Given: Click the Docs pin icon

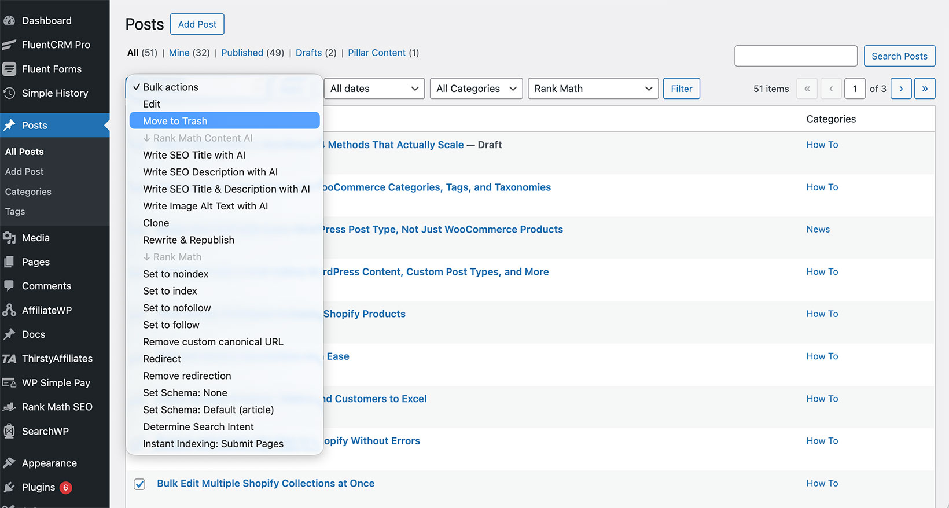Looking at the screenshot, I should click(x=9, y=334).
